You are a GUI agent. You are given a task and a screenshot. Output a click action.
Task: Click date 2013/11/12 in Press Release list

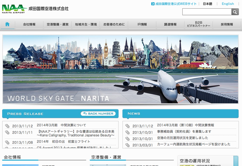[23, 126]
